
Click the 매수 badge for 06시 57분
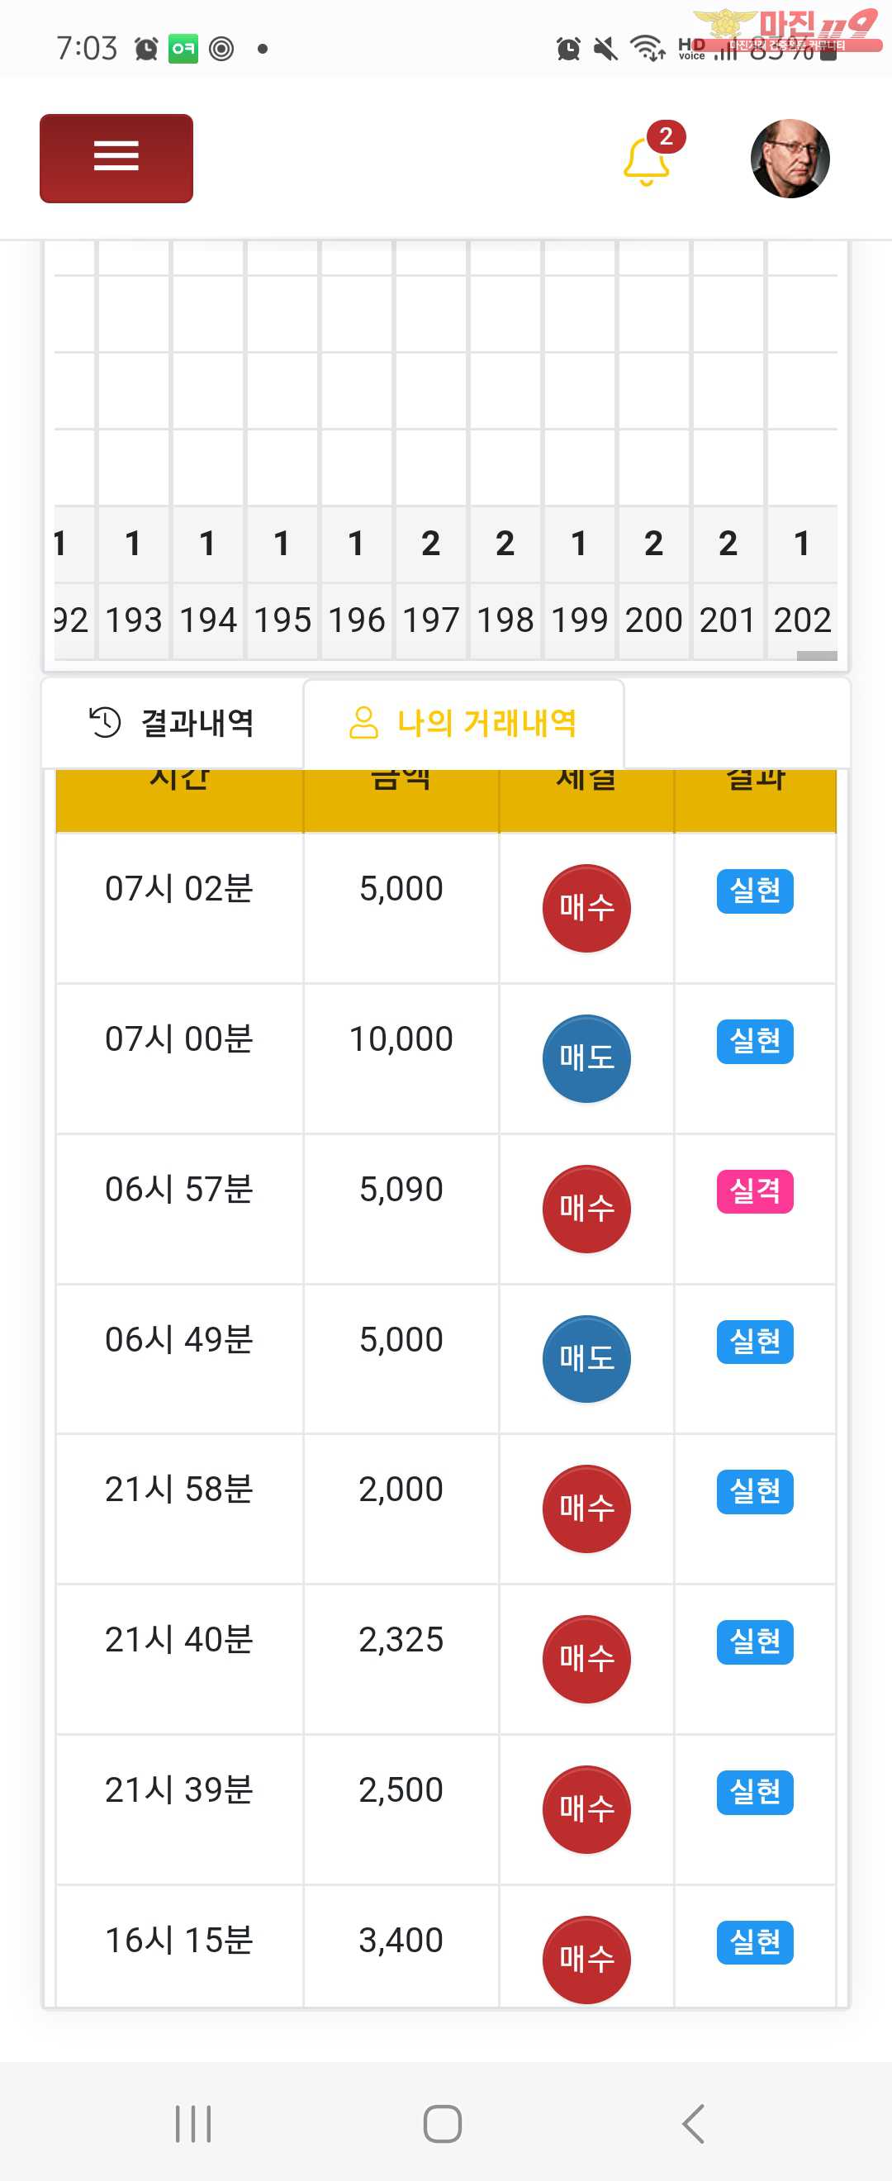[586, 1208]
